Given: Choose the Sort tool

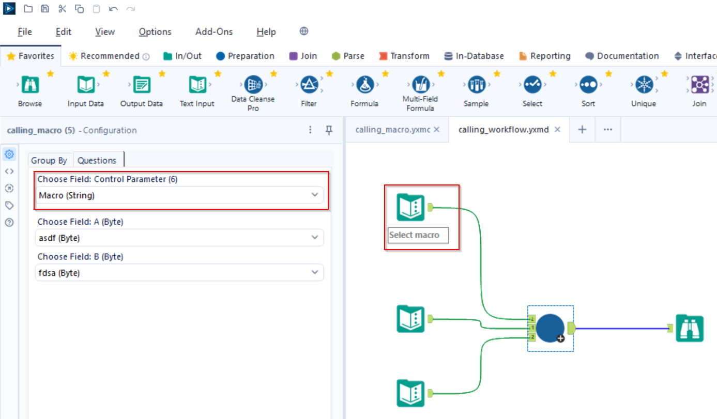Looking at the screenshot, I should click(x=588, y=84).
